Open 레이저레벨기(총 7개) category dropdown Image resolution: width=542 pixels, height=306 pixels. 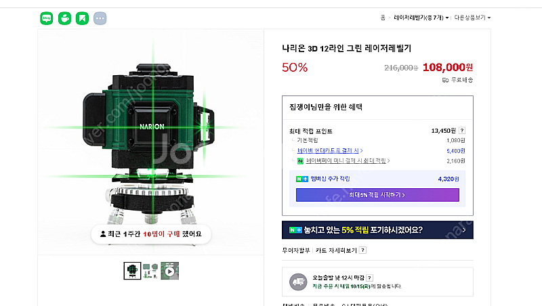coord(421,18)
